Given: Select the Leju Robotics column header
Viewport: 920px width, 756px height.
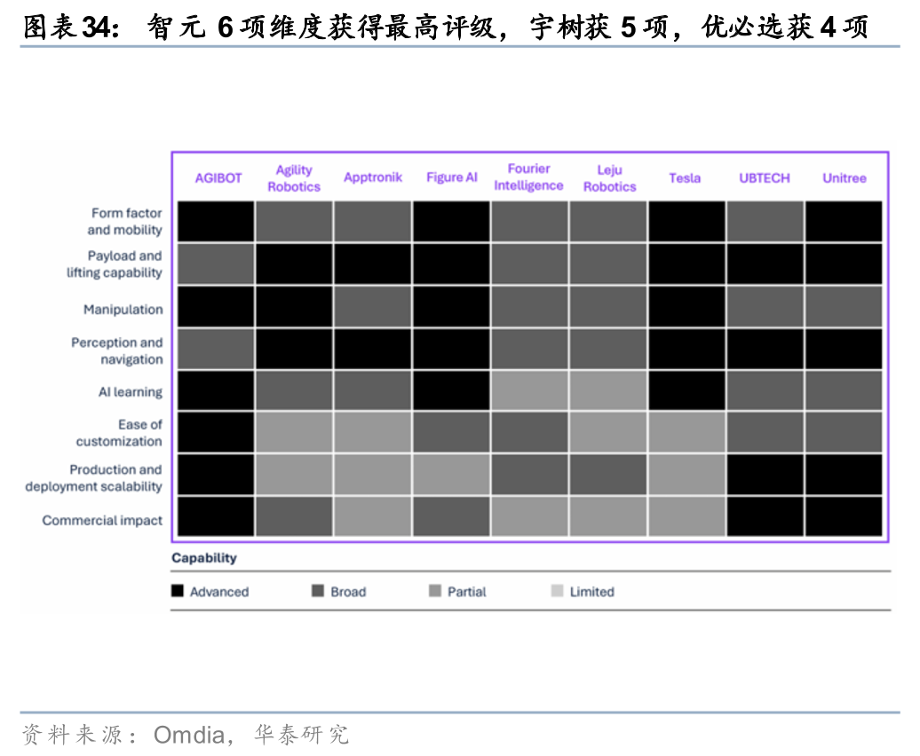Looking at the screenshot, I should coord(609,178).
